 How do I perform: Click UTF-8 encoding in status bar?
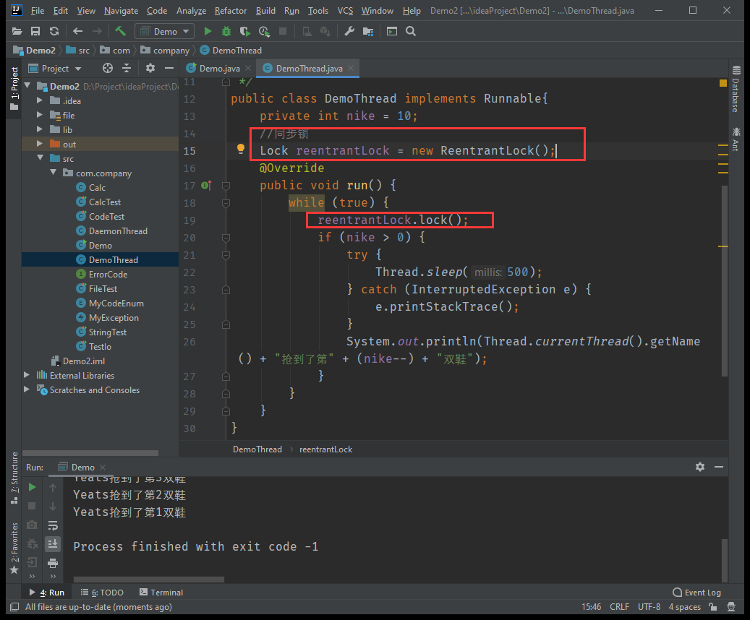649,606
